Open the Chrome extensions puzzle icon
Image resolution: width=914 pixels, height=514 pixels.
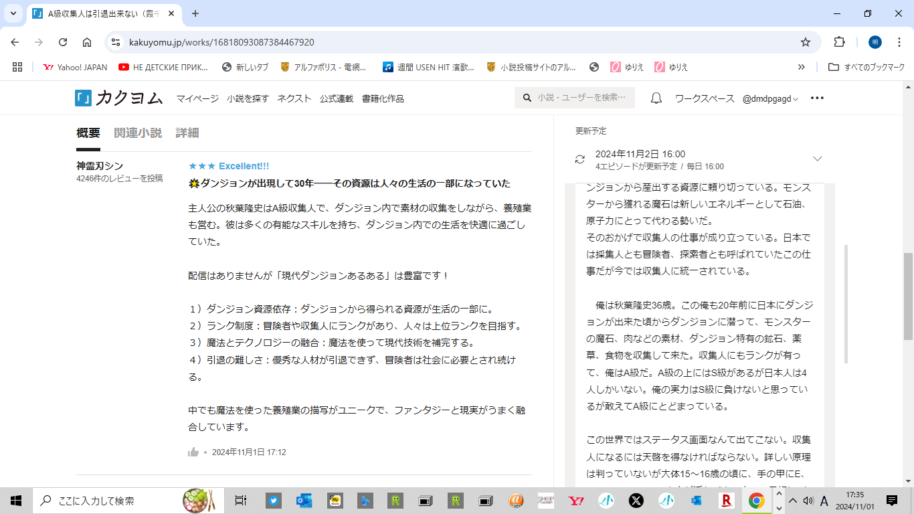(x=839, y=42)
